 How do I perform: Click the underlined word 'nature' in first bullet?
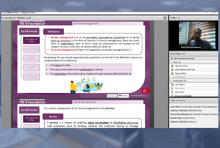pyautogui.click(x=58, y=65)
